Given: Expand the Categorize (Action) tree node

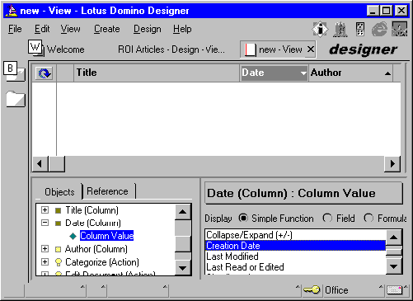Looking at the screenshot, I should point(45,261).
